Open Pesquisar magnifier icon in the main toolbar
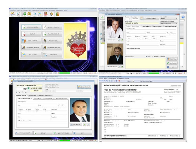 tap(34, 14)
